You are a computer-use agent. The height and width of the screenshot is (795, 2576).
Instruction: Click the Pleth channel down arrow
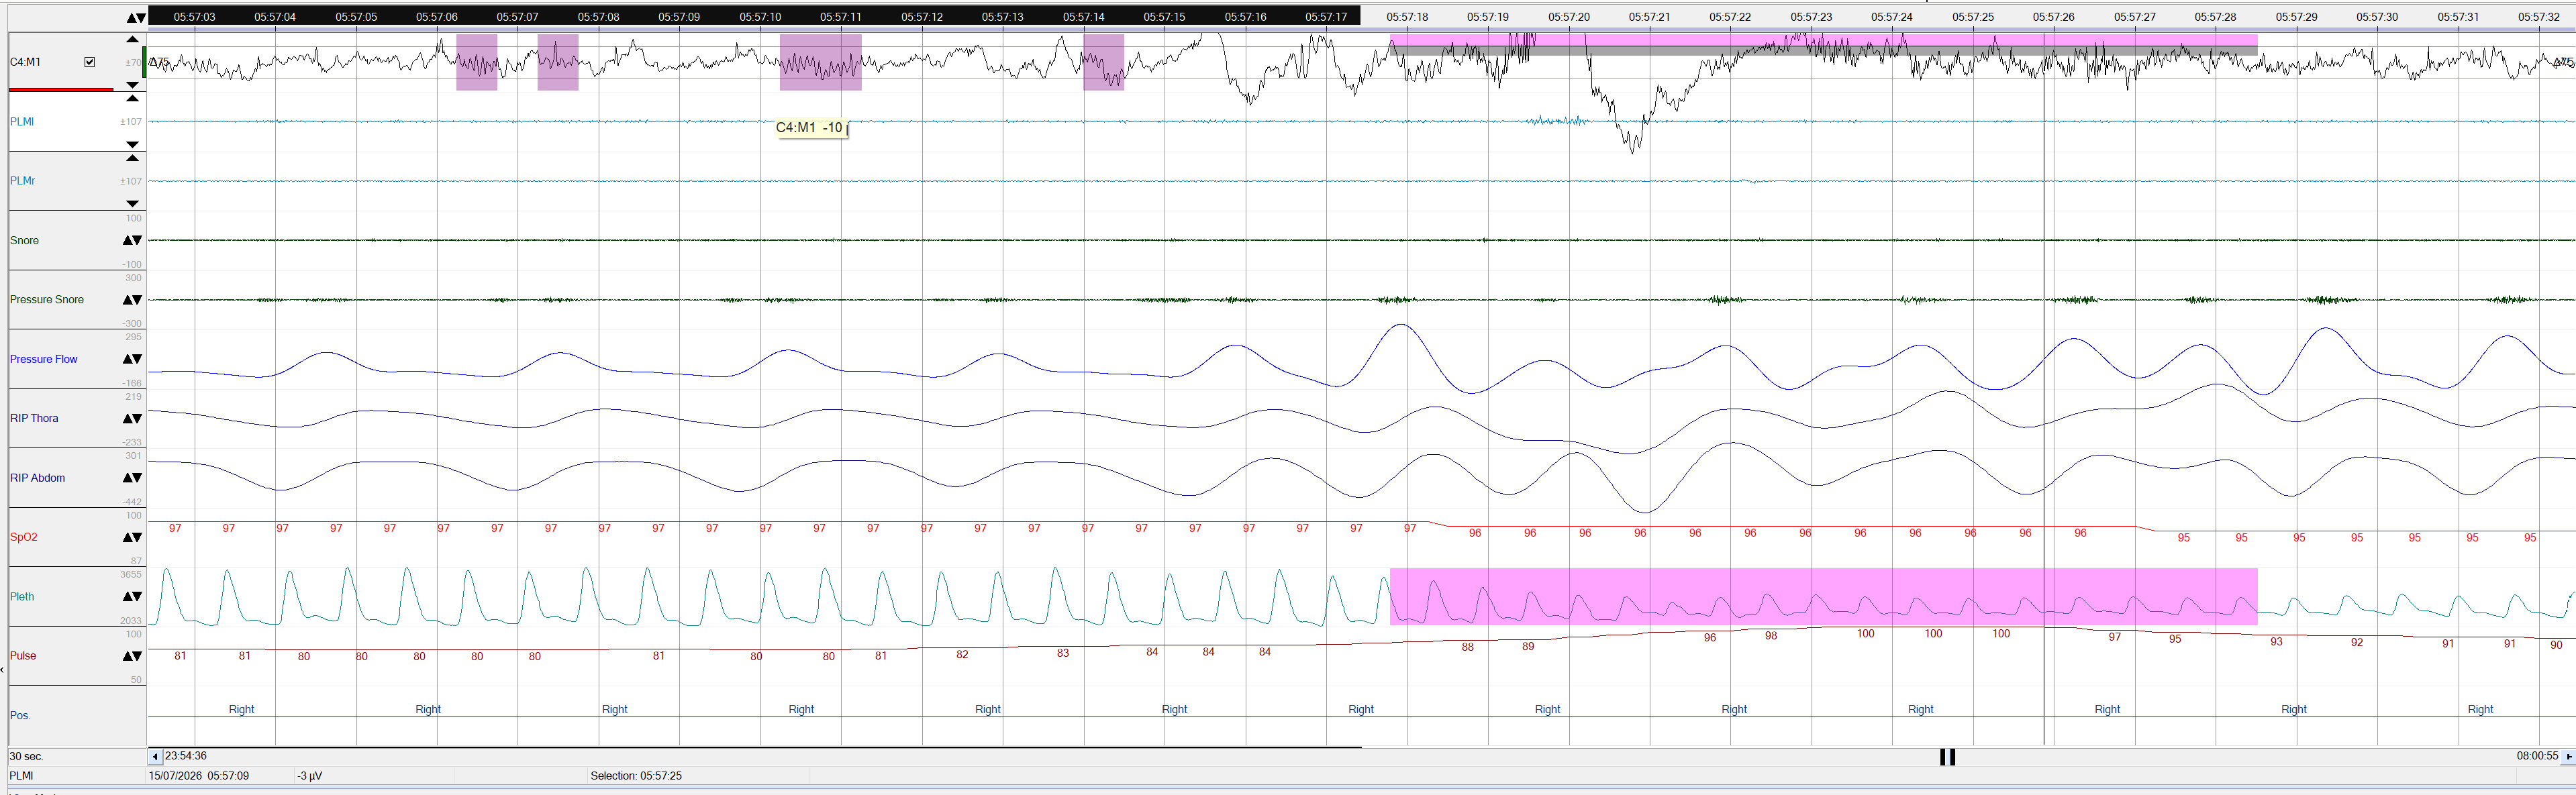click(137, 597)
